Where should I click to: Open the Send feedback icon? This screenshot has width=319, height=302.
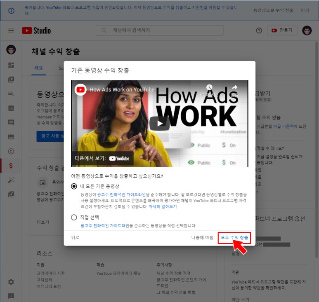coord(11,296)
